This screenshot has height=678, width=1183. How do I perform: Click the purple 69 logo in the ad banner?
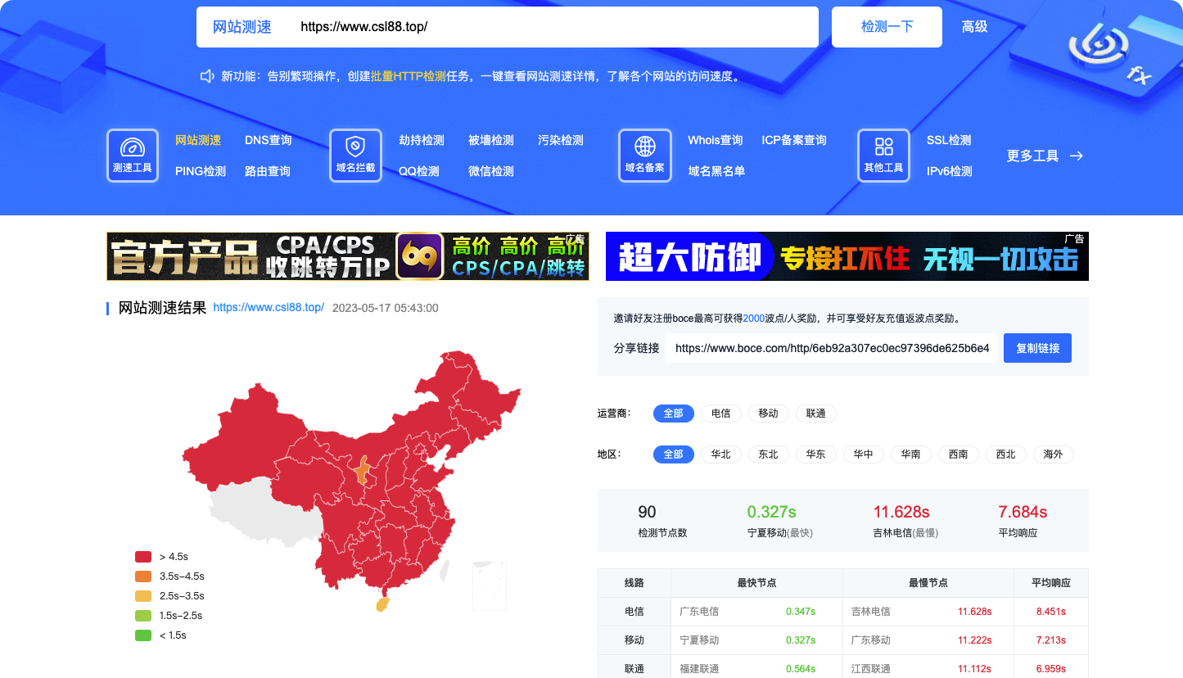coord(420,256)
